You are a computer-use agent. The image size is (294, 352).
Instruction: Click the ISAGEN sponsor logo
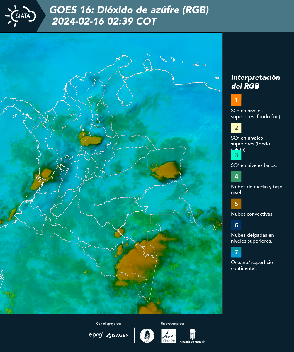[117, 335]
